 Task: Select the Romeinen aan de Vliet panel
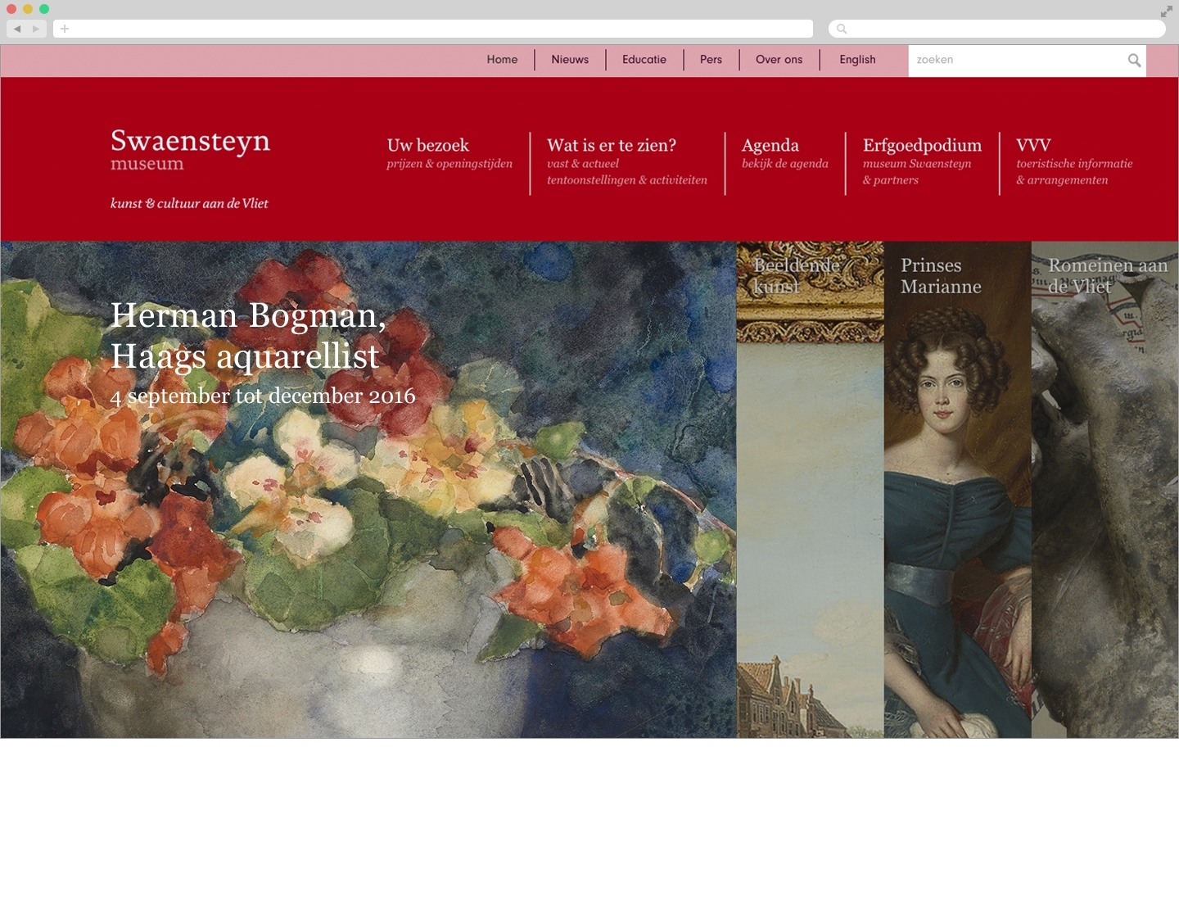[x=1105, y=490]
